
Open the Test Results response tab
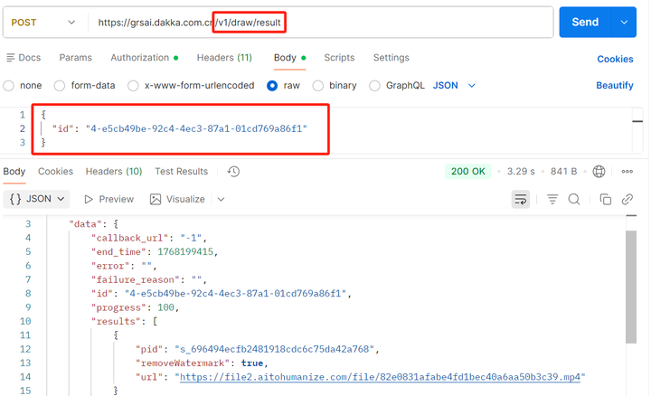click(x=181, y=172)
